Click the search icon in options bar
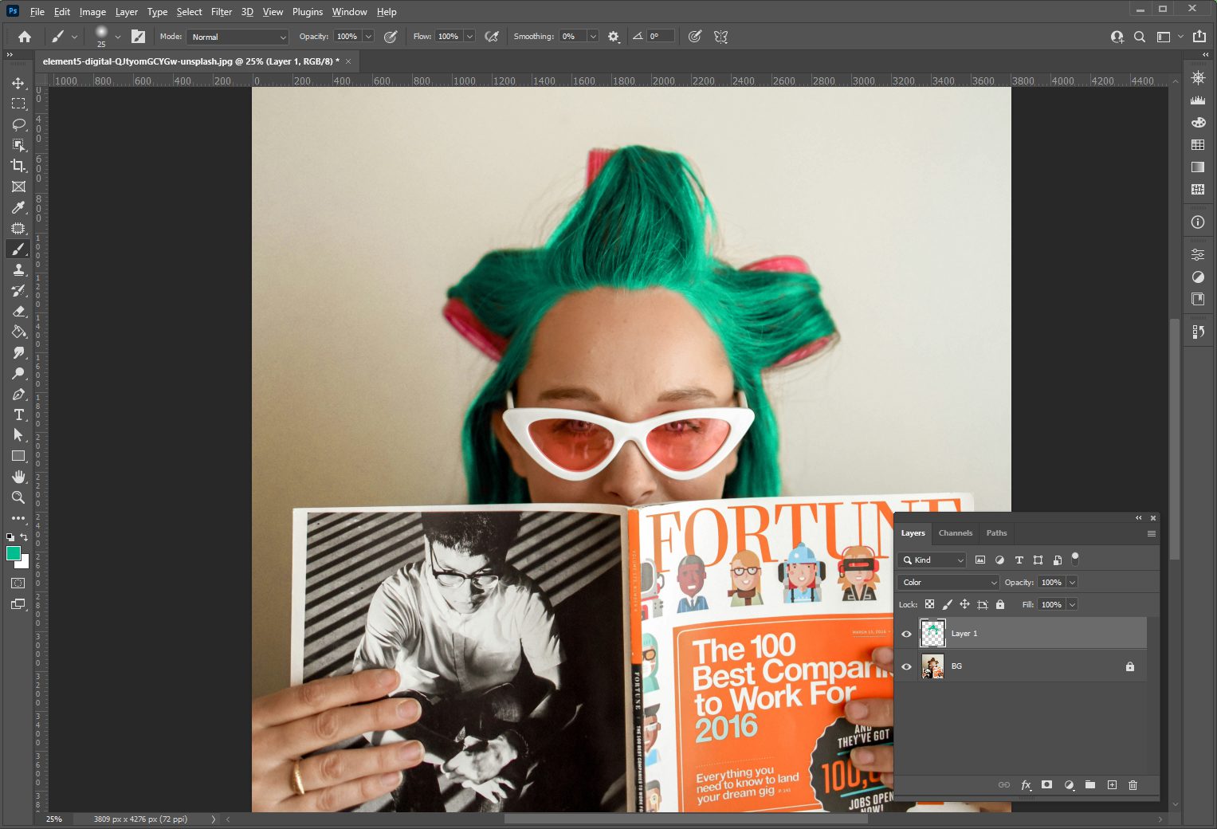 1140,37
